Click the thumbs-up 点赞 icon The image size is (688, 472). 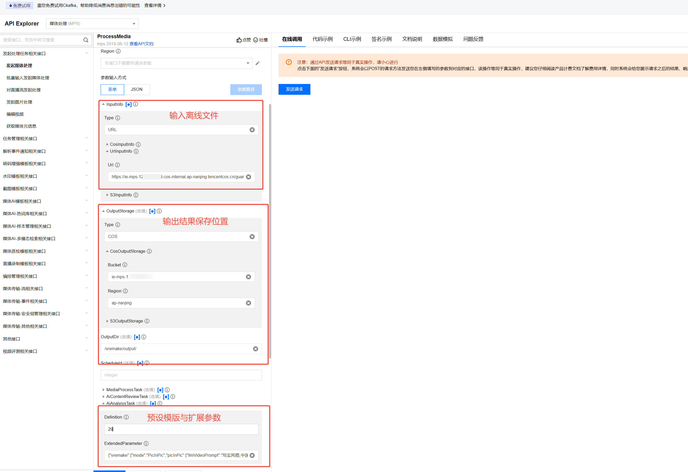[x=239, y=40]
